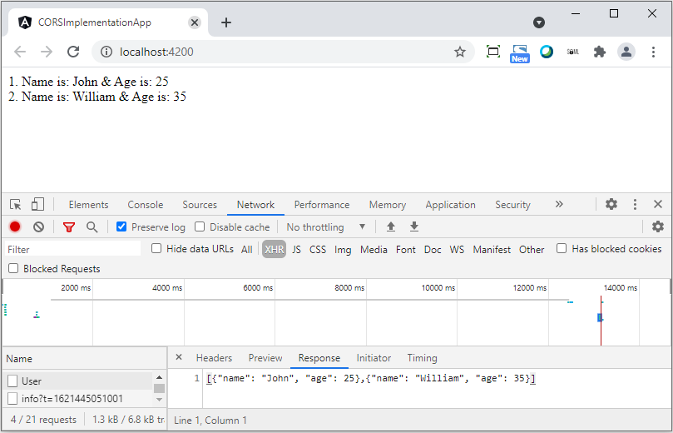Click the request list scroll-down arrow

coord(159,400)
